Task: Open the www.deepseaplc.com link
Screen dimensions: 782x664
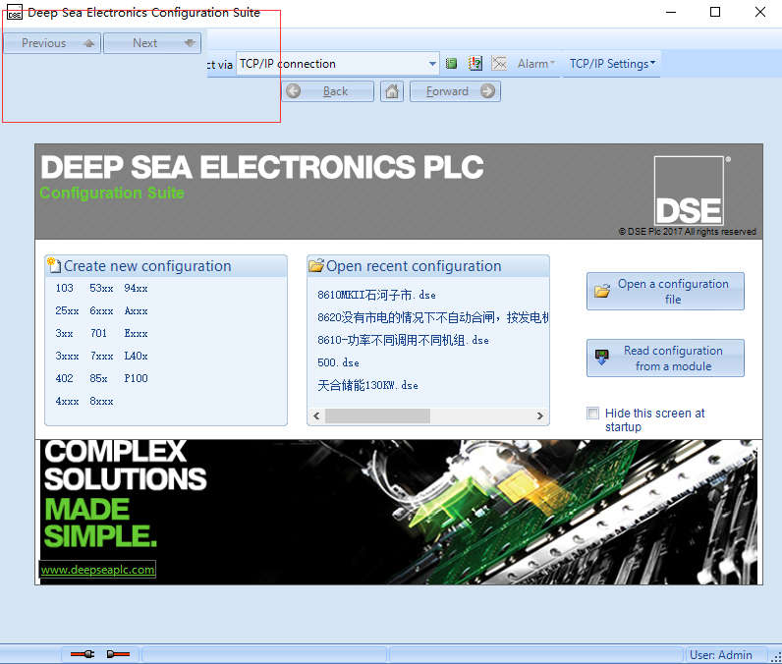Action: click(x=97, y=570)
